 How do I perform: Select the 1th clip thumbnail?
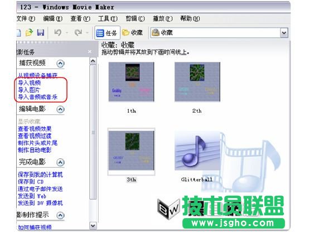coord(131,82)
